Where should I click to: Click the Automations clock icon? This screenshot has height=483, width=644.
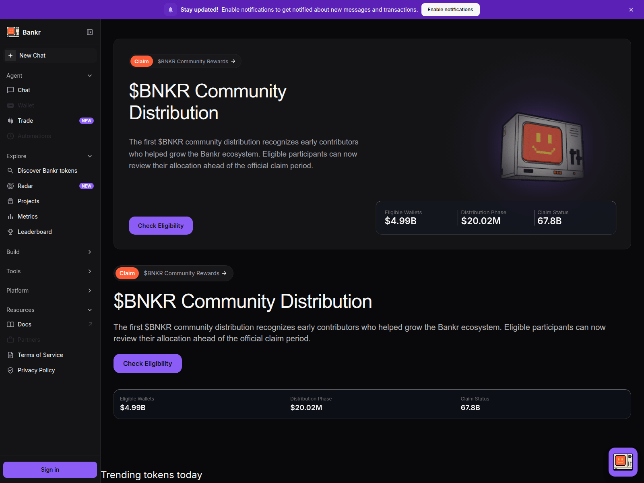(10, 136)
